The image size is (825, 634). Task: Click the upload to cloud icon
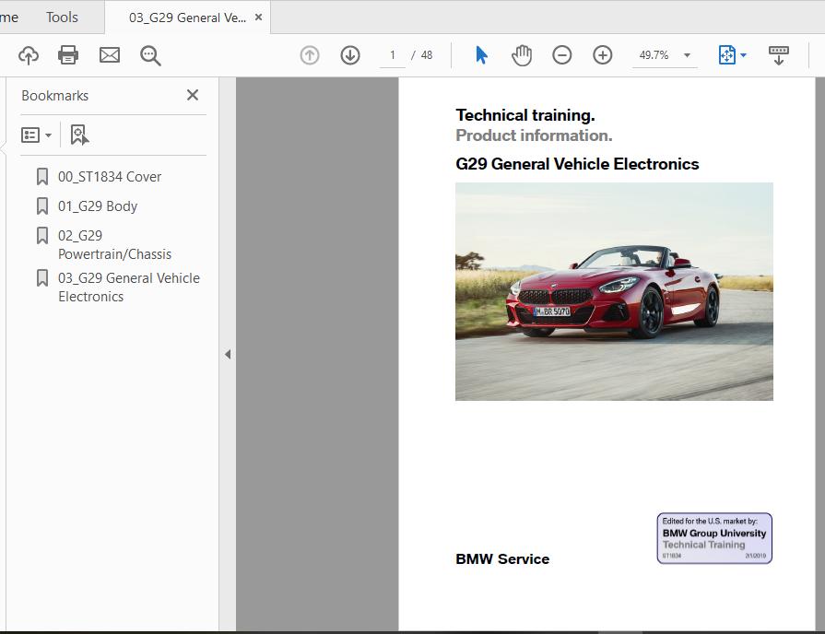point(29,55)
